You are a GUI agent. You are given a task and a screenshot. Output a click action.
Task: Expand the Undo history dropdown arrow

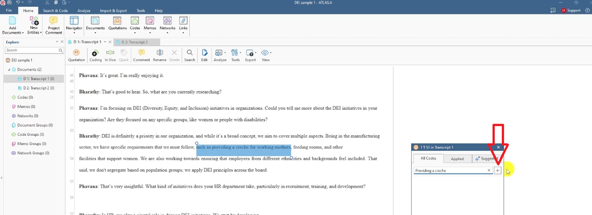coord(23,3)
